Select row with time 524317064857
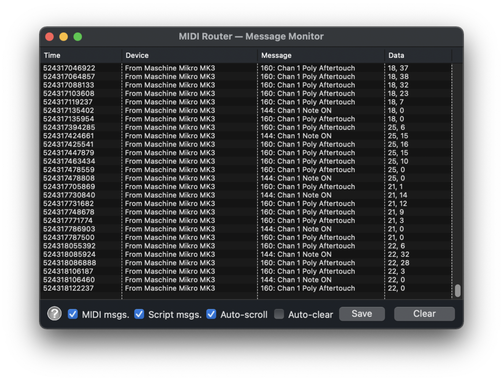 coord(247,76)
